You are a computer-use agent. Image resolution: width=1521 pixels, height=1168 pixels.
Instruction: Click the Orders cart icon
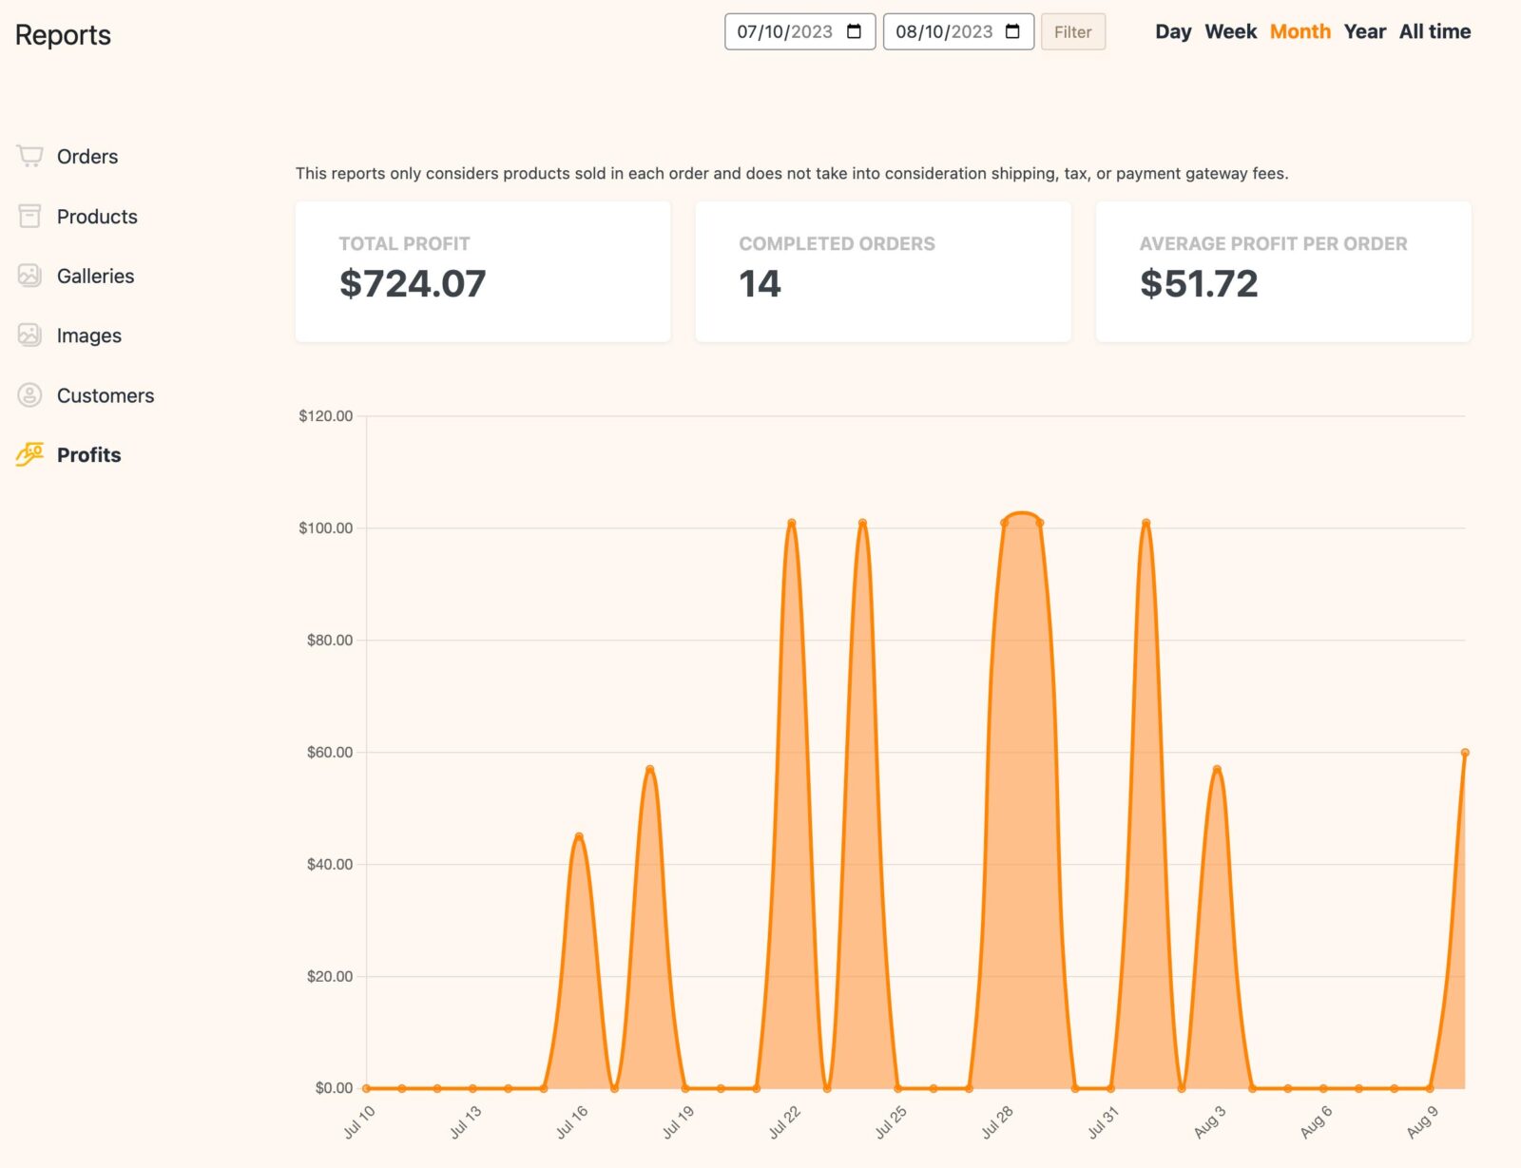pyautogui.click(x=29, y=156)
